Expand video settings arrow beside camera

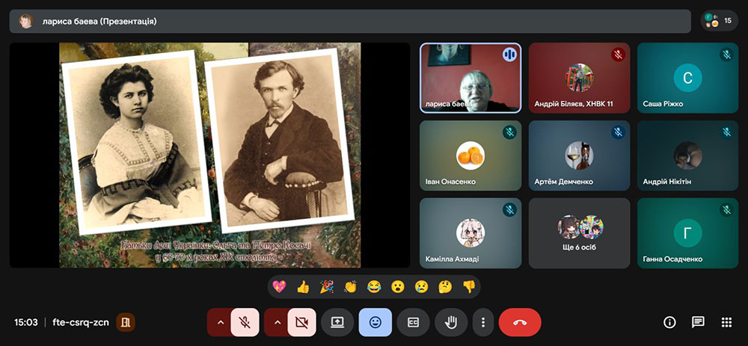(x=277, y=322)
